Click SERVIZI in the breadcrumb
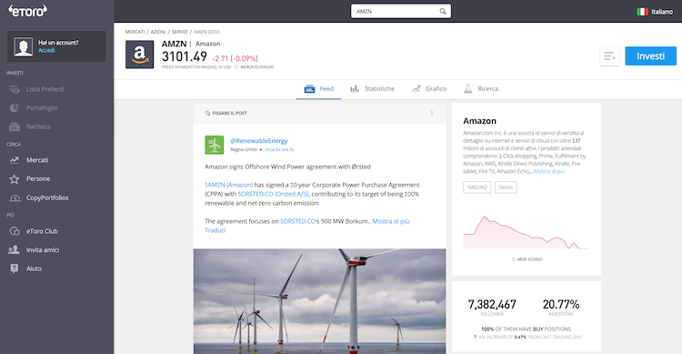 (x=180, y=32)
